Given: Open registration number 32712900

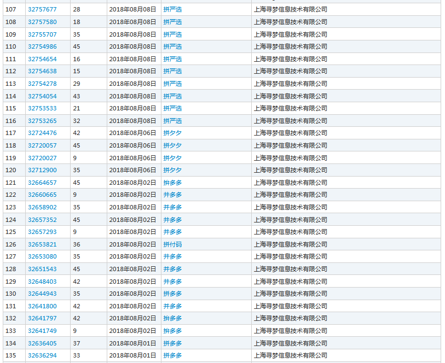Looking at the screenshot, I should pyautogui.click(x=42, y=170).
